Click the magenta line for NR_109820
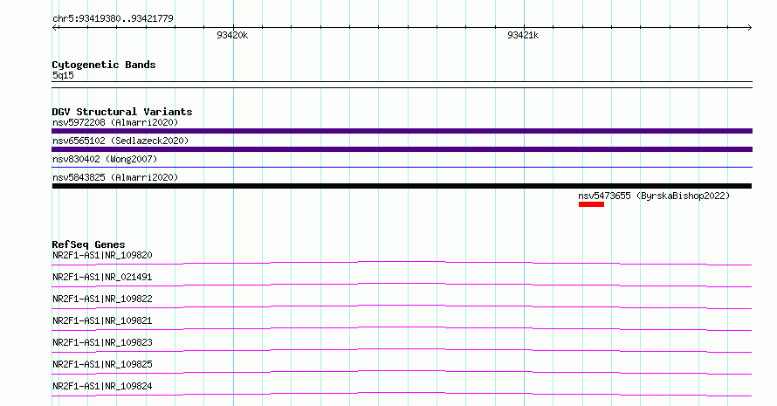This screenshot has width=777, height=406. (402, 263)
